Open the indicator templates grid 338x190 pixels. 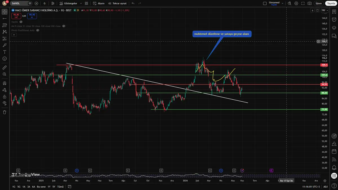86,3
